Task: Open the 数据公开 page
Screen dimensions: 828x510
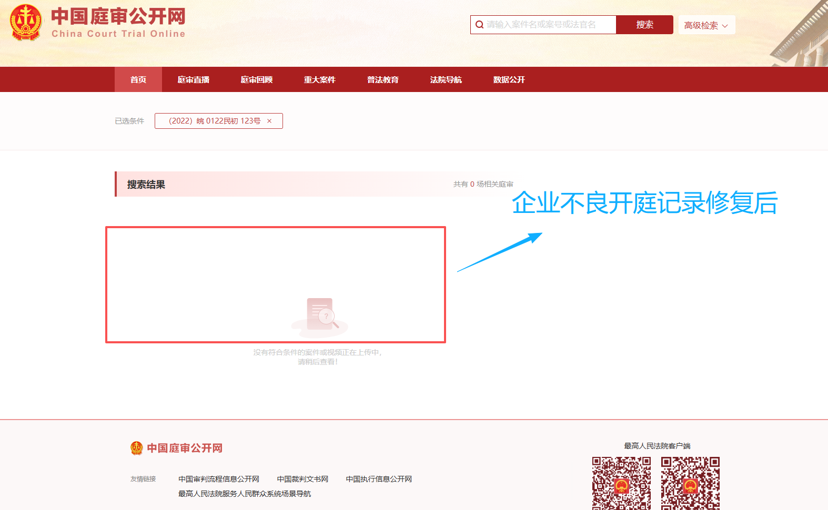Action: click(509, 80)
